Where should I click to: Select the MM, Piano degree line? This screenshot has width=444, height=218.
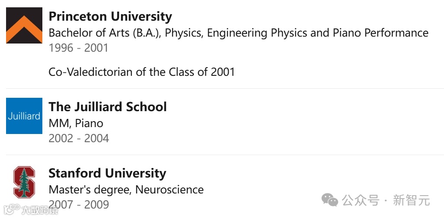click(x=76, y=124)
